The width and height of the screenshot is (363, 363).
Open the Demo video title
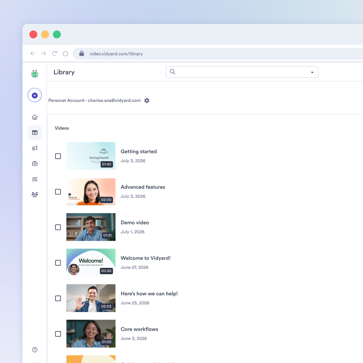(135, 223)
